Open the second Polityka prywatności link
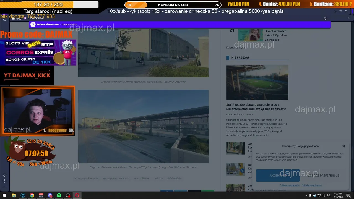The image size is (354, 199). [x=312, y=185]
